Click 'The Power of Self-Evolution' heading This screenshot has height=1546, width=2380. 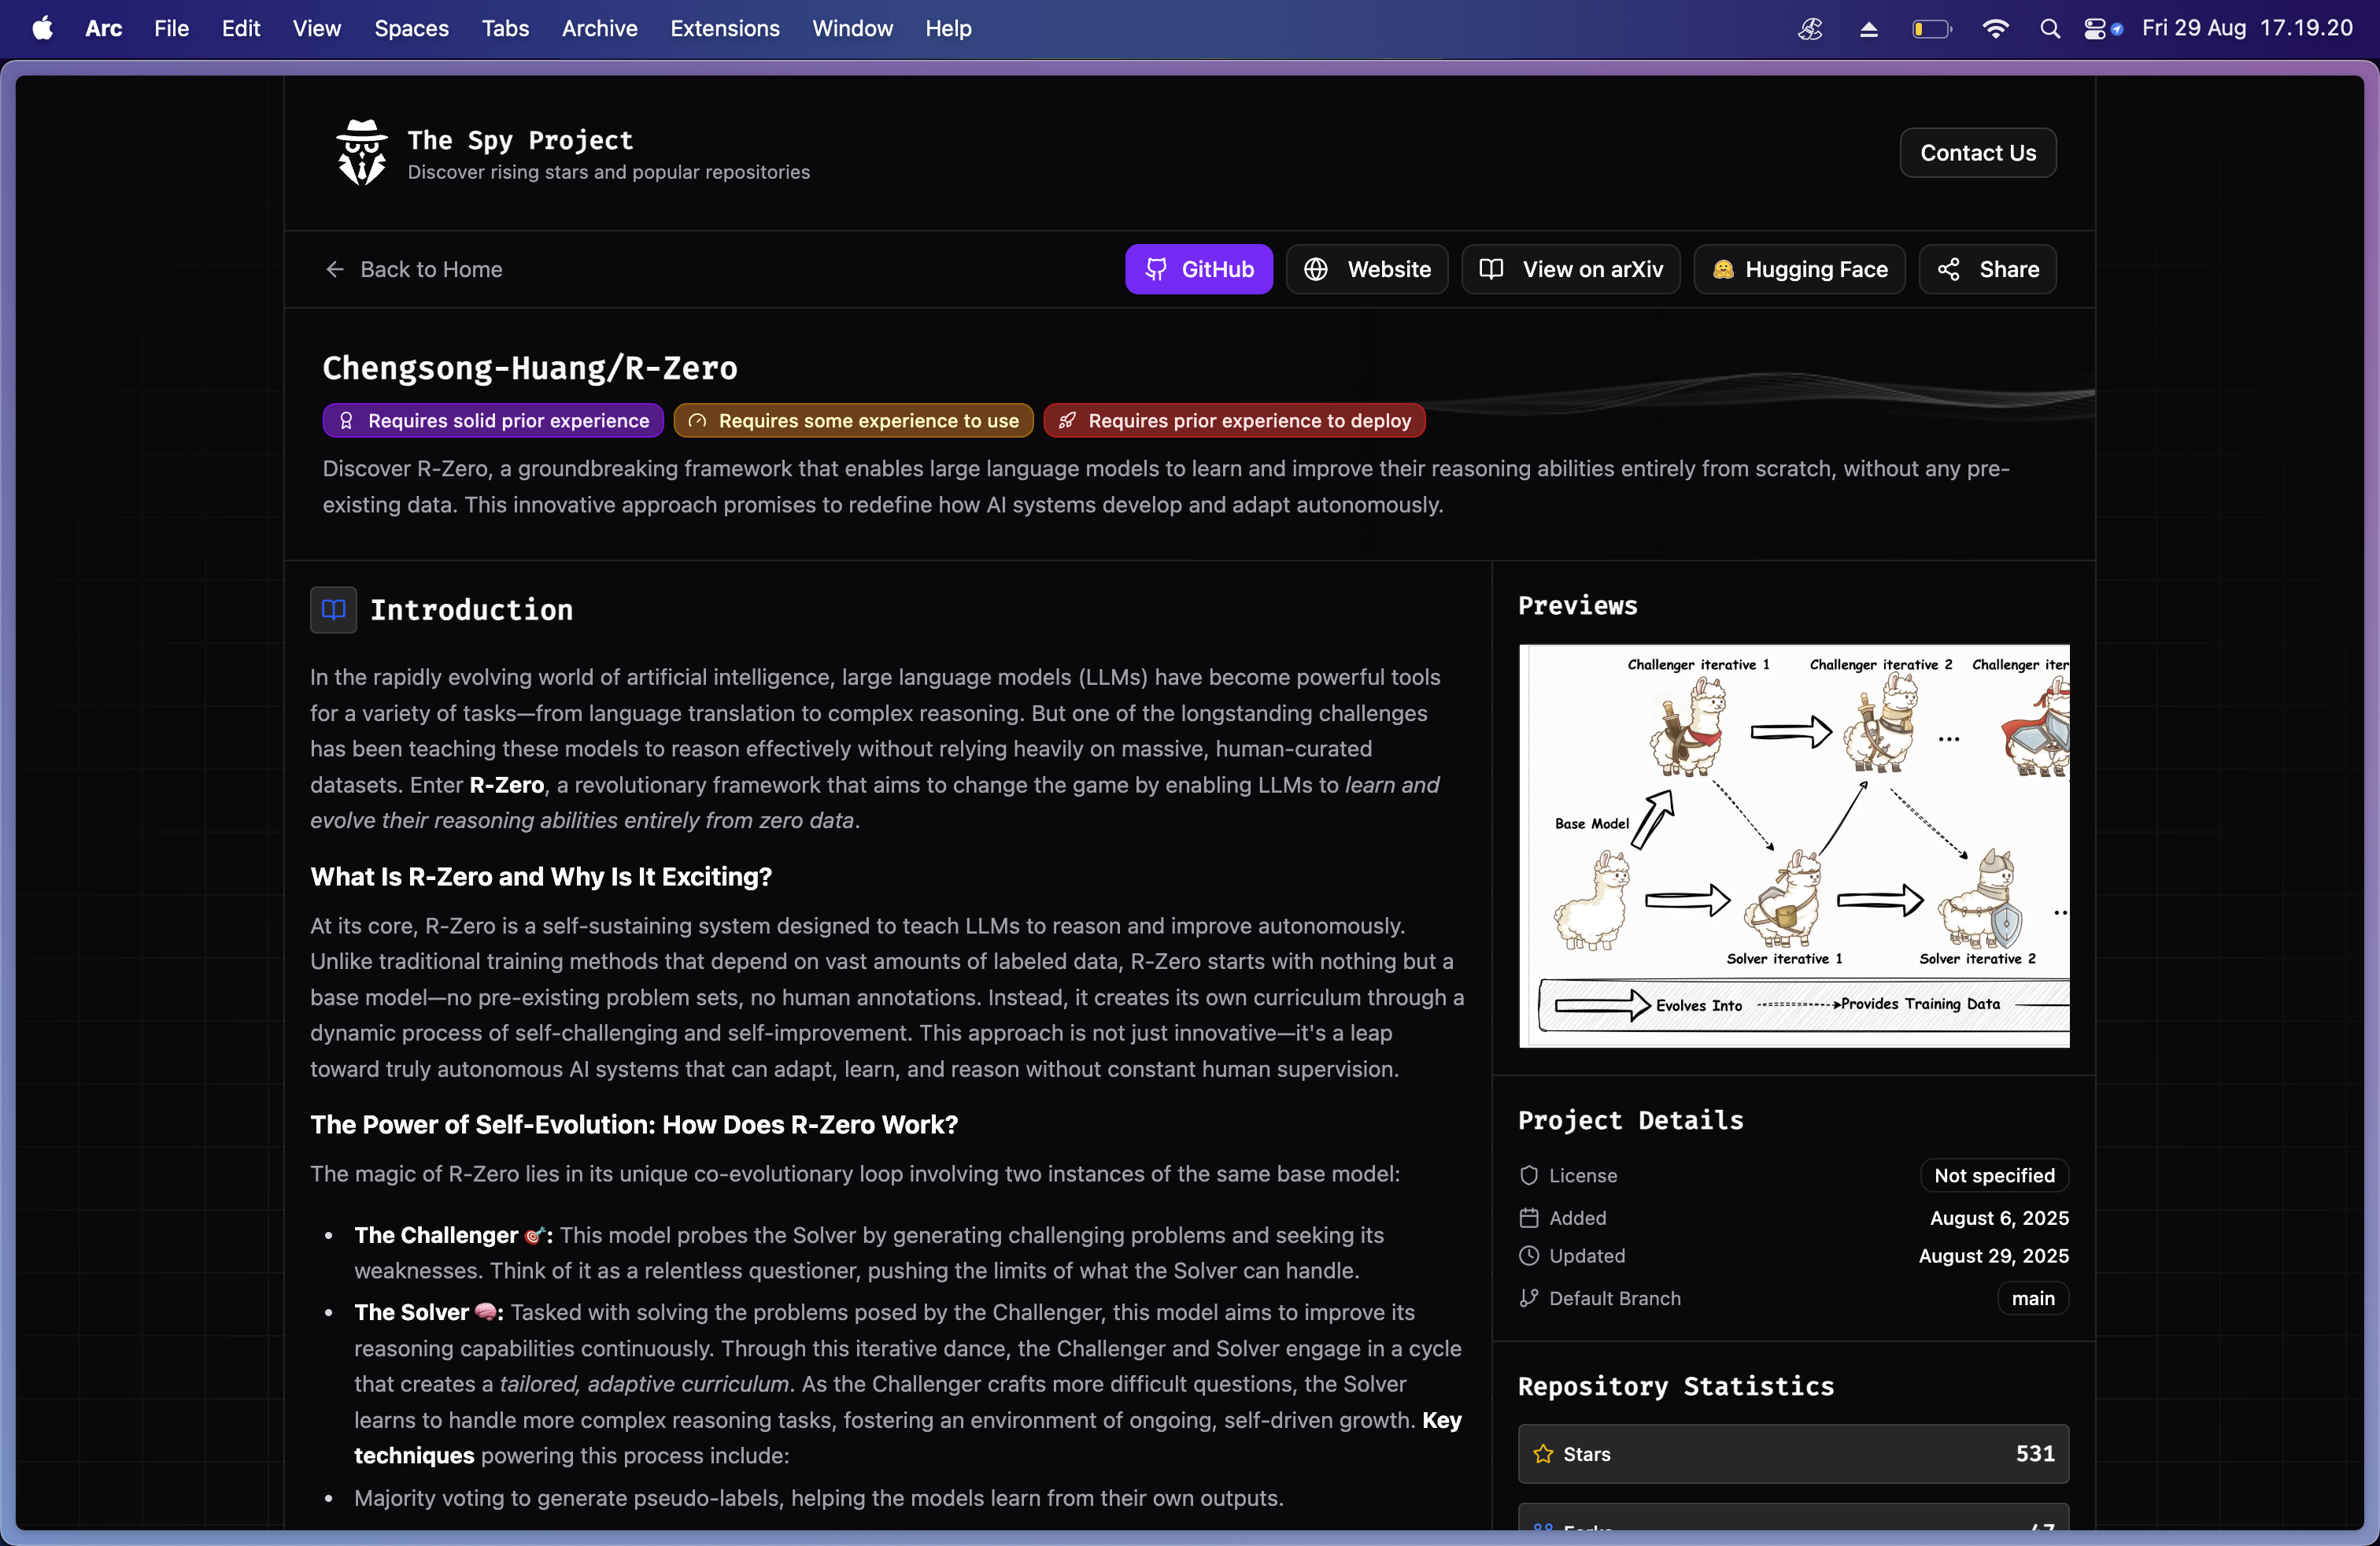(634, 1124)
